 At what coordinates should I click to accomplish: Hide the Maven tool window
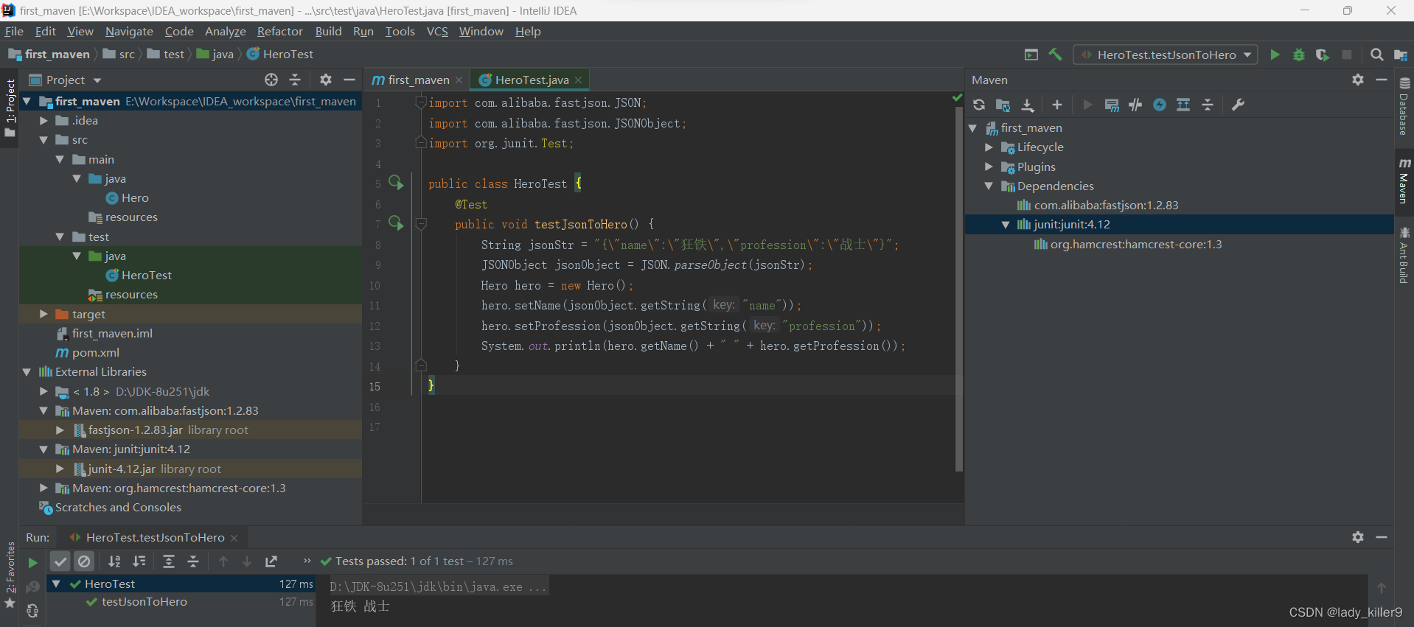(x=1382, y=80)
